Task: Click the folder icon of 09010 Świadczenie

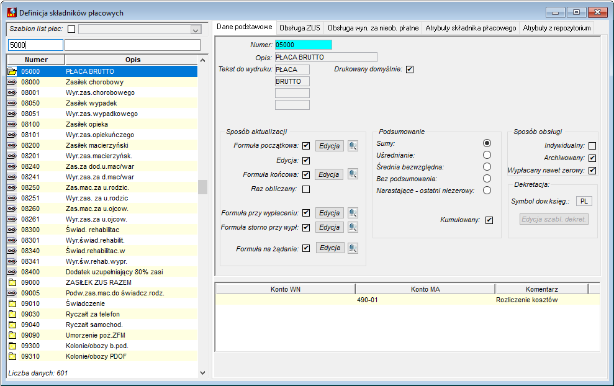Action: 12,304
